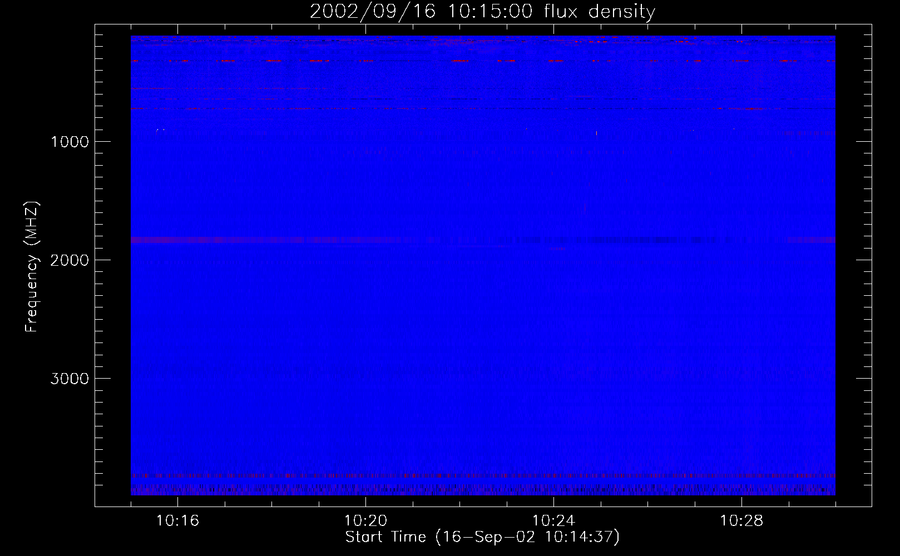
Task: Click the "Start Time (16-Sep-02 10:14:37)" axis label
Action: click(x=482, y=537)
